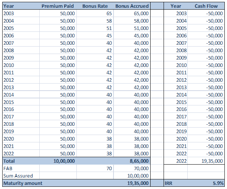Click the Premium Paid column header
This screenshot has width=227, height=189.
(57, 6)
